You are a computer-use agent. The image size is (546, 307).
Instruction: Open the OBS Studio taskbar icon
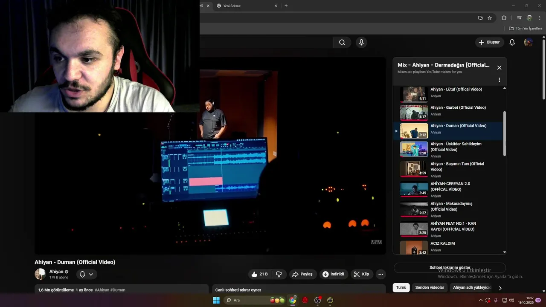(317, 300)
